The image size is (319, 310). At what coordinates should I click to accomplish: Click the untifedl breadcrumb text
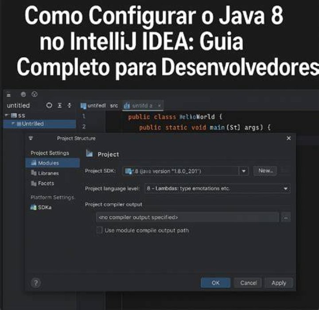click(97, 105)
